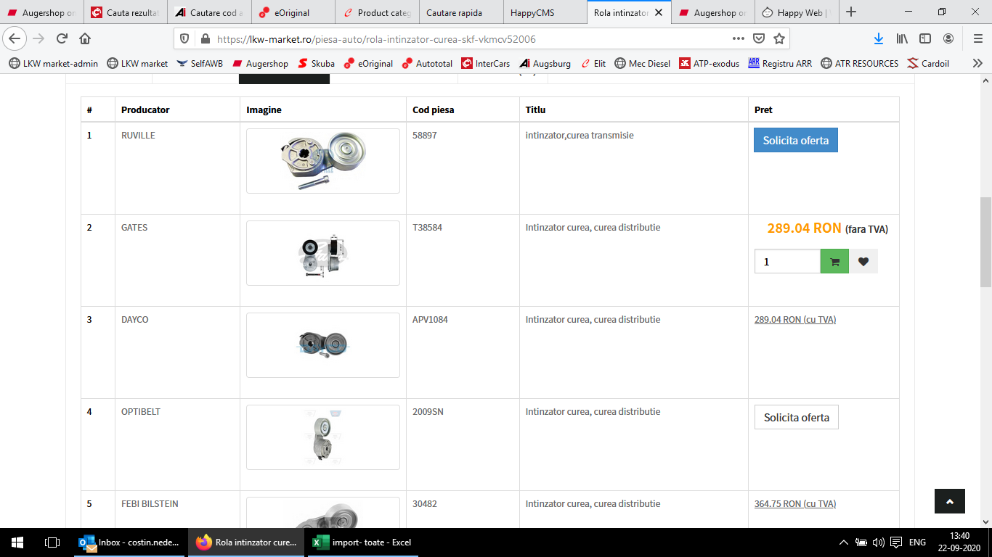This screenshot has height=557, width=992.
Task: Switch to the Product categ tab
Action: (x=377, y=12)
